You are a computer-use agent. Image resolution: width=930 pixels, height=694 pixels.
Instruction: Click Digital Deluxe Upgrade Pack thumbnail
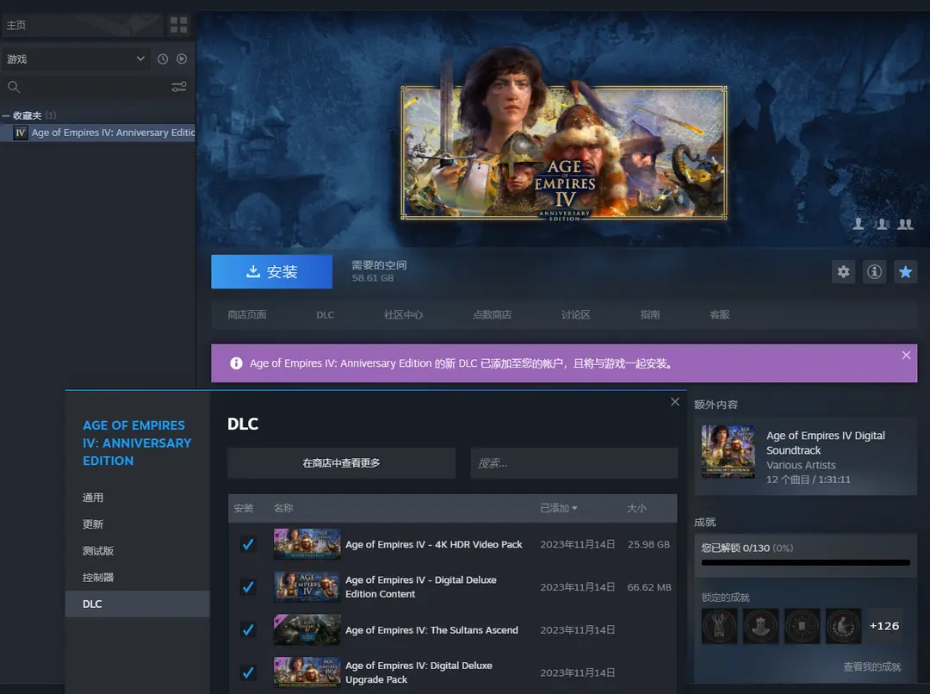pyautogui.click(x=307, y=672)
